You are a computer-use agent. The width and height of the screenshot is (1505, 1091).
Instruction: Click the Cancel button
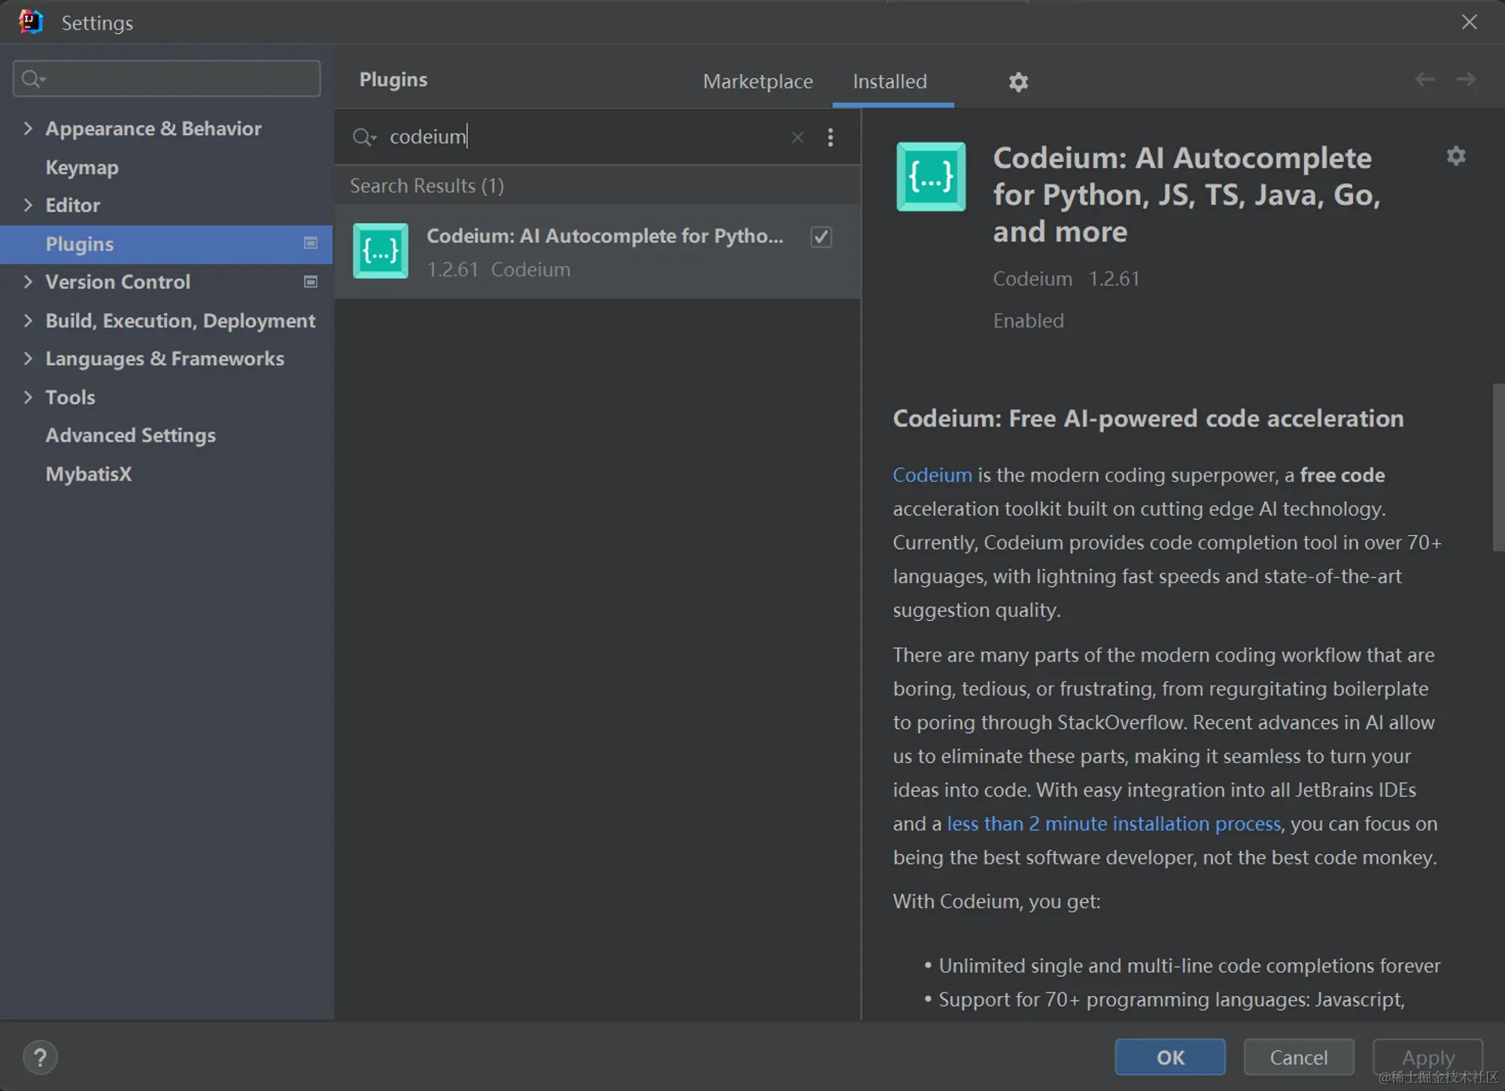1299,1057
